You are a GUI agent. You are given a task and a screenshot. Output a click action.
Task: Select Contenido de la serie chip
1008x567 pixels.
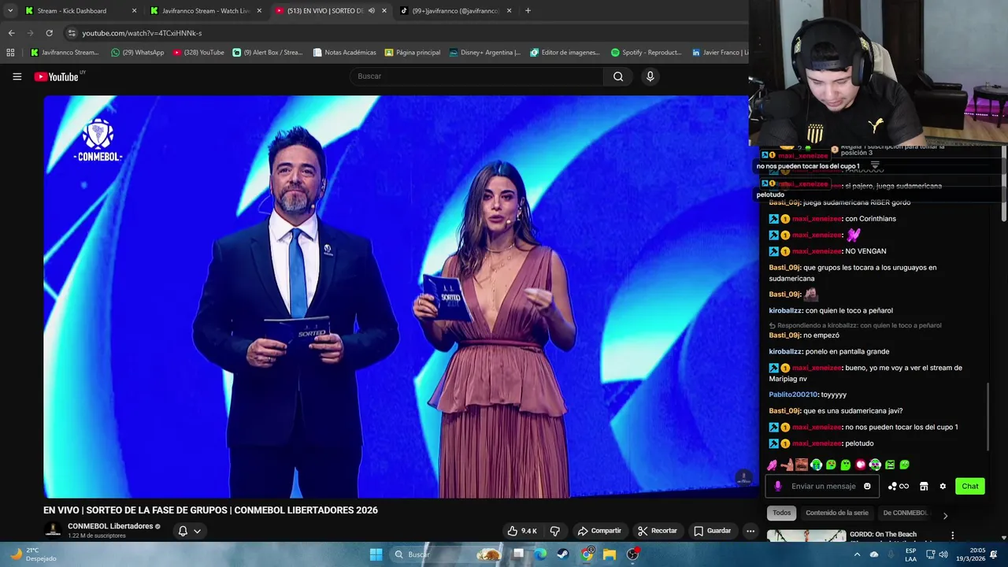point(837,513)
